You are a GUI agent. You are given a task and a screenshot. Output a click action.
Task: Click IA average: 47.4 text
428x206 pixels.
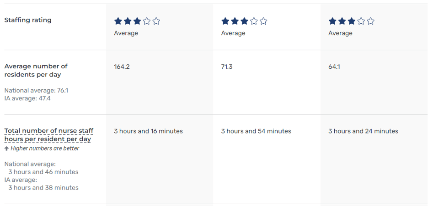[x=27, y=98]
